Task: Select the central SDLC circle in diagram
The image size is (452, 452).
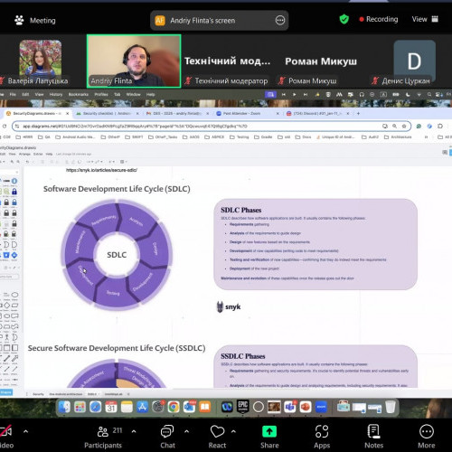Action: click(117, 255)
